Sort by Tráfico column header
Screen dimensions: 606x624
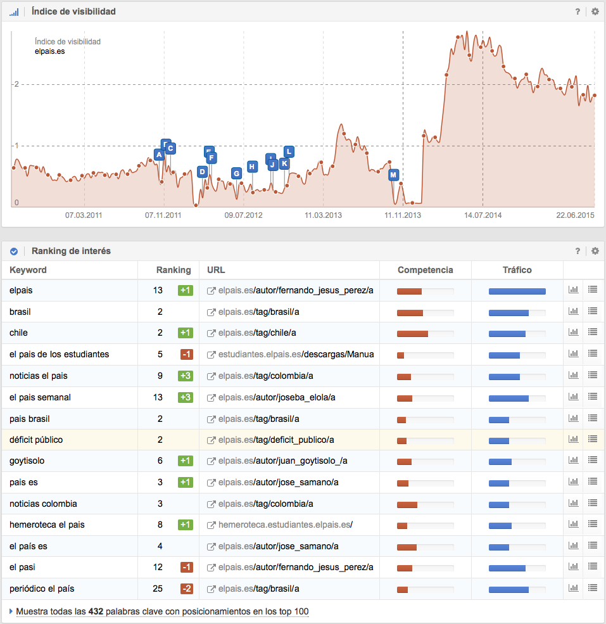point(517,270)
